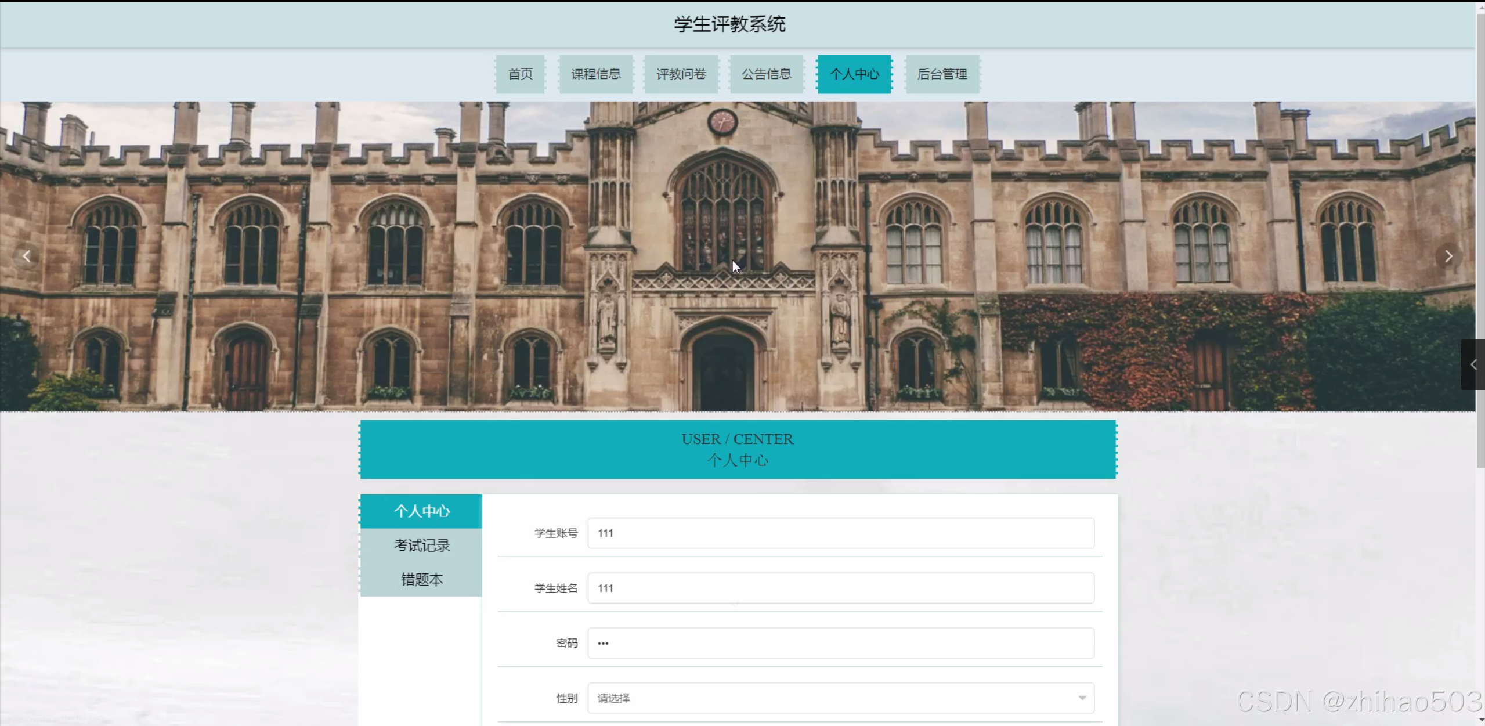
Task: Open the 性别 dropdown arrow
Action: pyautogui.click(x=1082, y=698)
